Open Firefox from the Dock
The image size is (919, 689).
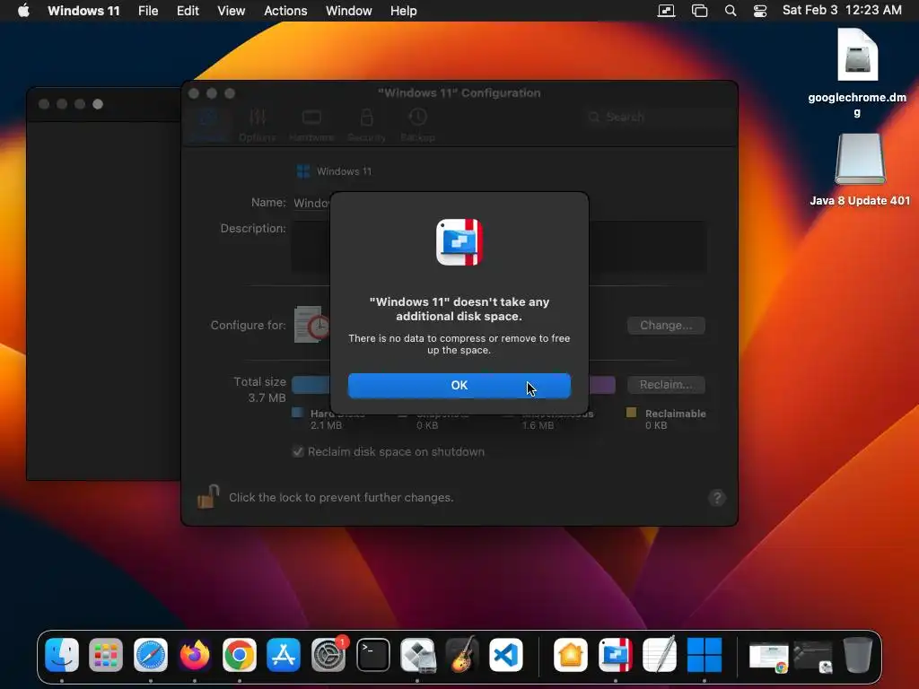click(195, 654)
